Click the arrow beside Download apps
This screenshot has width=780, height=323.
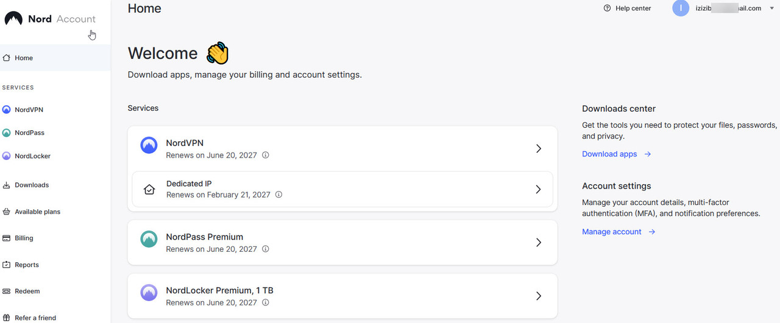[648, 154]
